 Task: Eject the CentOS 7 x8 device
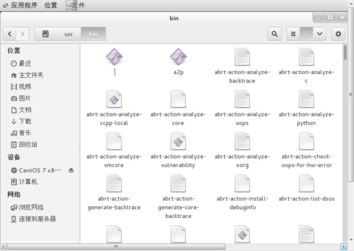71,170
